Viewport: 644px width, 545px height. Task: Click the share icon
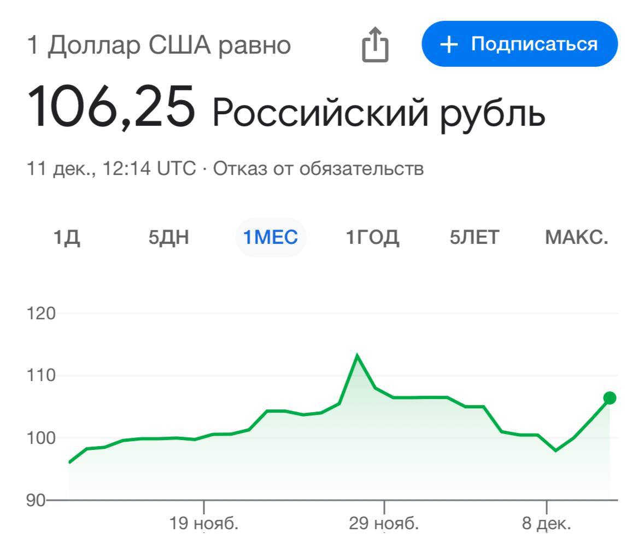click(375, 45)
